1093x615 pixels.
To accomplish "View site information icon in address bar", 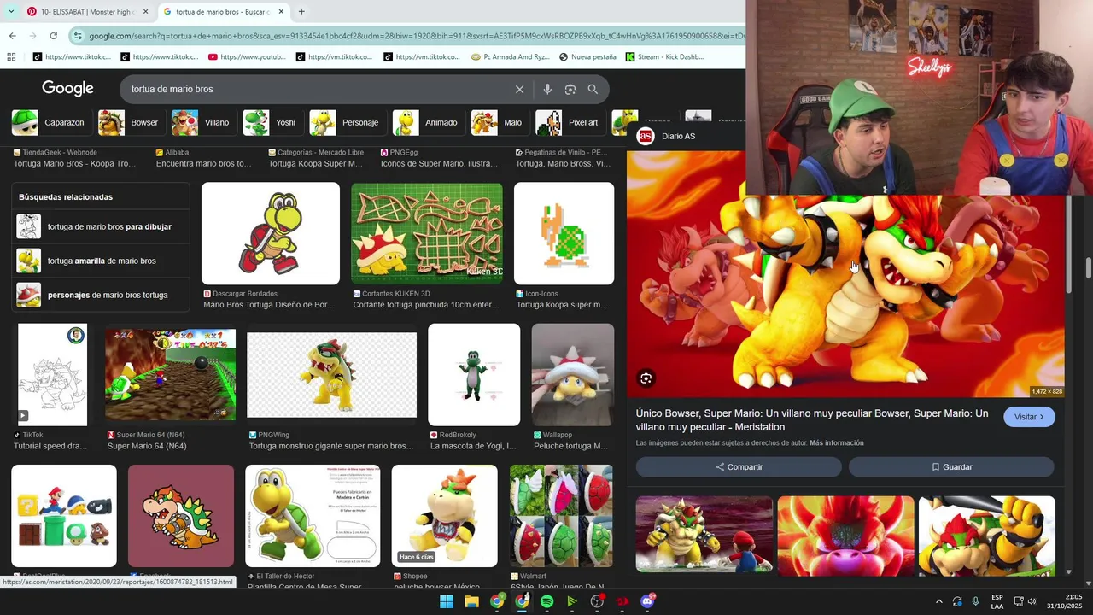I will tap(78, 36).
